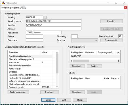128x105 pixels.
Task: Select the Alternativt debiteringsystem ? row
Action: [30, 59]
